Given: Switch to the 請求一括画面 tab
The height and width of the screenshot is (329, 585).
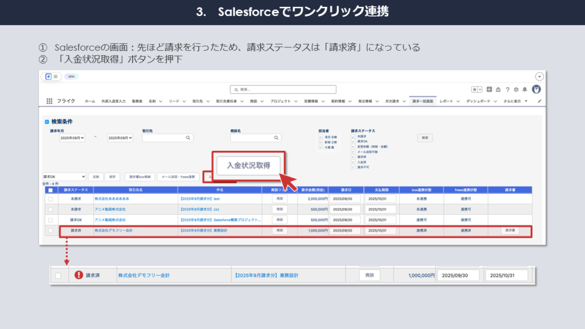Looking at the screenshot, I should point(423,101).
